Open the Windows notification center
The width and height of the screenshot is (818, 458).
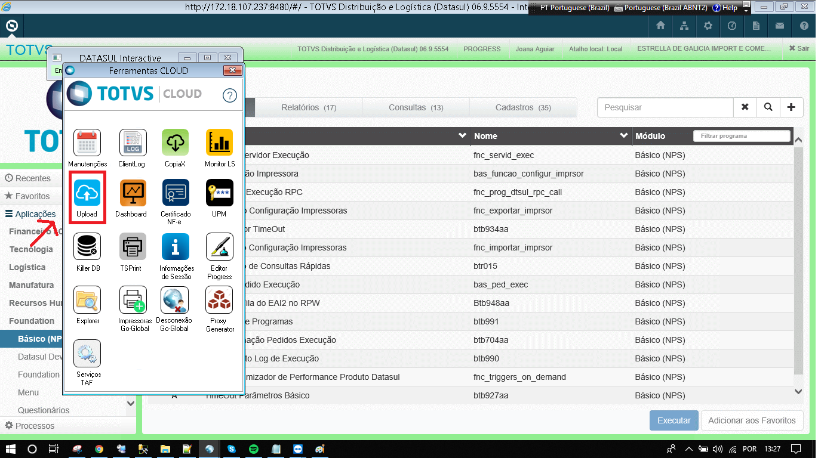click(795, 449)
